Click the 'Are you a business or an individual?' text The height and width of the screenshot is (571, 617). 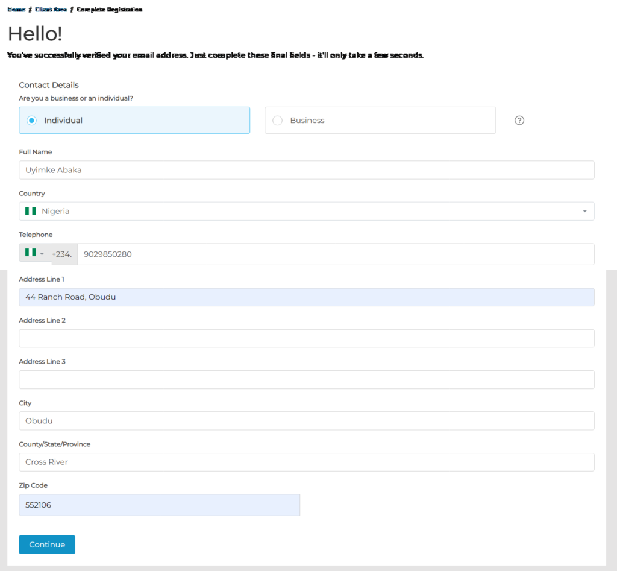pyautogui.click(x=76, y=98)
